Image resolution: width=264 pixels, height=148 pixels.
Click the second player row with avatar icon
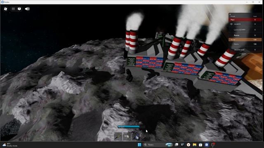click(245, 24)
